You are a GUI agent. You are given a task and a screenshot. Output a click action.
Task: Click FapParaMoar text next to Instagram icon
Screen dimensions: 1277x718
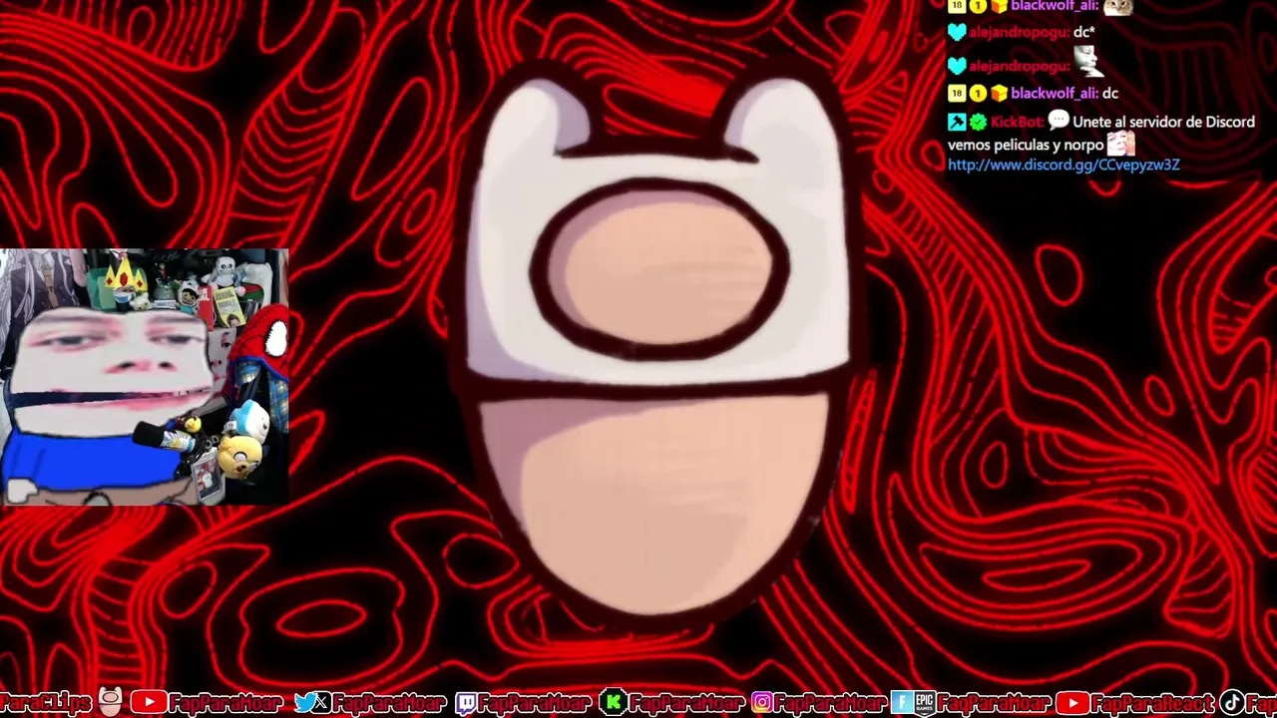[x=831, y=704]
